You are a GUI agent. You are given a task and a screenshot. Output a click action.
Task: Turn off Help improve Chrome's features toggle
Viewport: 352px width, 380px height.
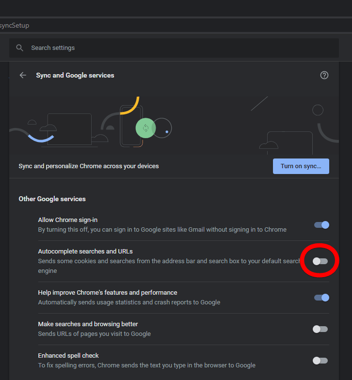pos(321,298)
